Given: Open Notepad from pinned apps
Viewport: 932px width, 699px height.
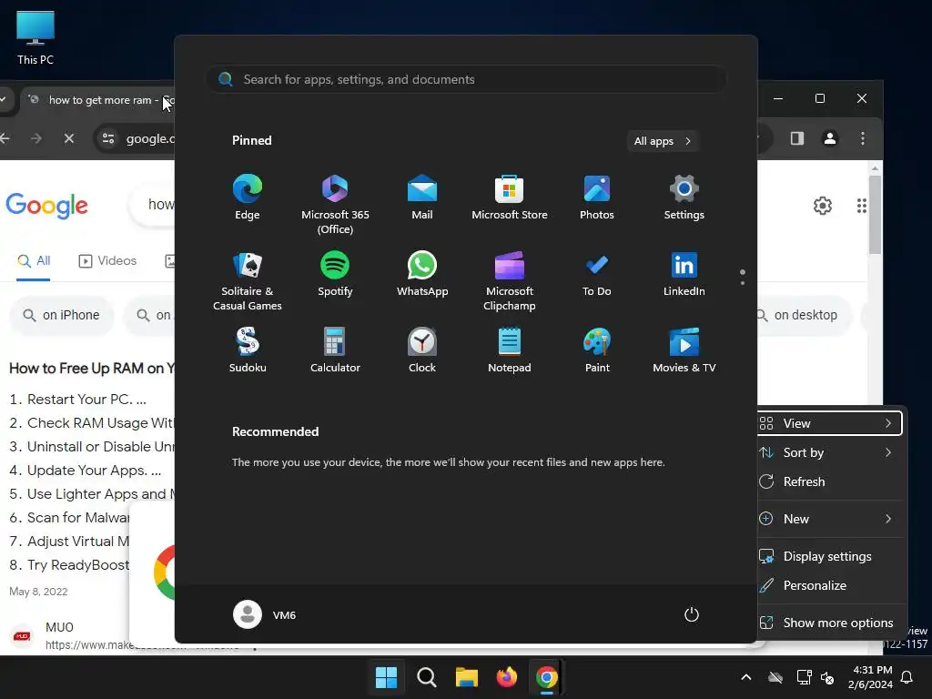Looking at the screenshot, I should click(x=510, y=350).
